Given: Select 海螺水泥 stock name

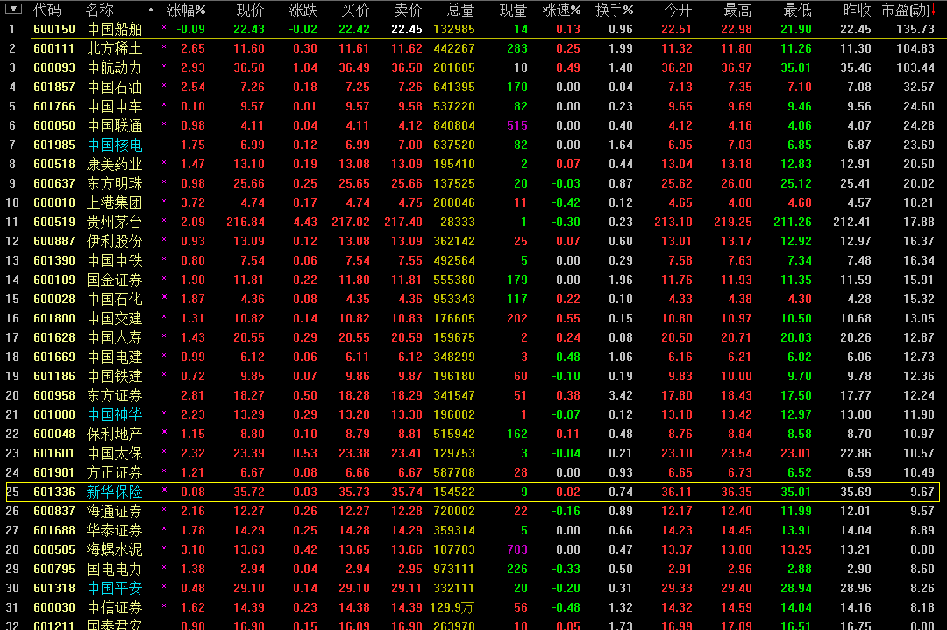Looking at the screenshot, I should [x=115, y=549].
